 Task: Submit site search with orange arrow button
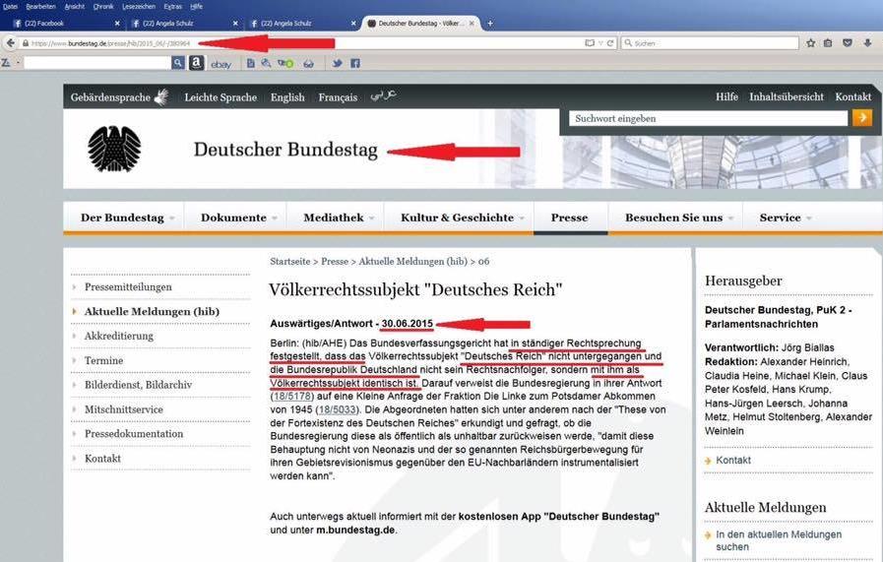pyautogui.click(x=861, y=118)
